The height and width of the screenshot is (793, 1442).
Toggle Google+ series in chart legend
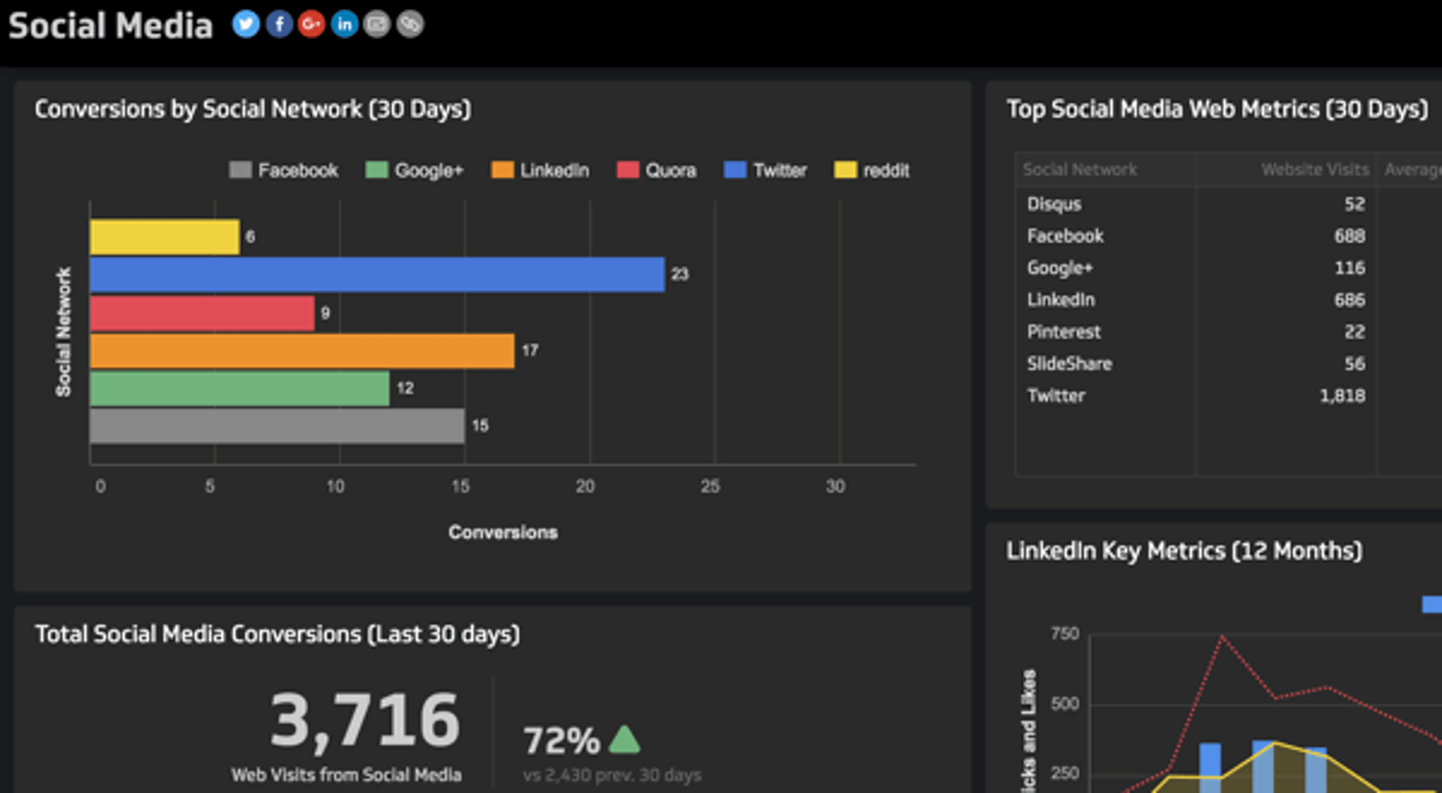coord(415,170)
